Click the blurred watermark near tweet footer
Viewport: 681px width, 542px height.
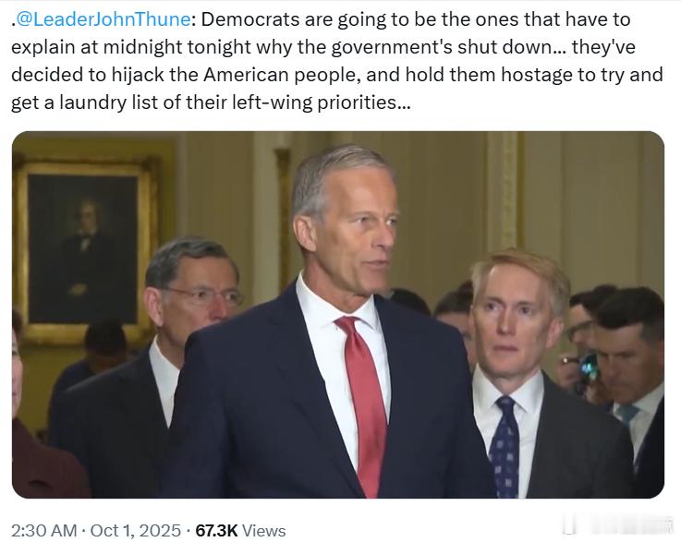pyautogui.click(x=614, y=525)
